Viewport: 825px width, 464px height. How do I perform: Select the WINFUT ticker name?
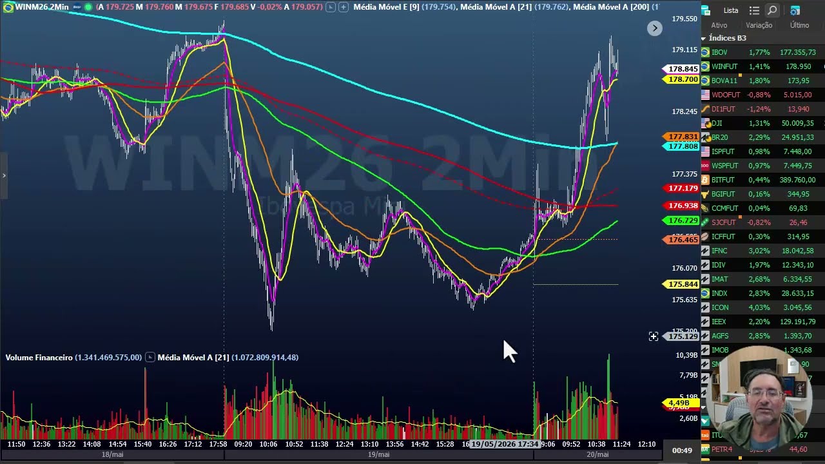coord(724,66)
